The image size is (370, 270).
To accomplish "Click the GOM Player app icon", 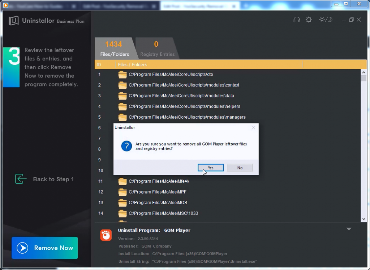I will click(x=106, y=235).
